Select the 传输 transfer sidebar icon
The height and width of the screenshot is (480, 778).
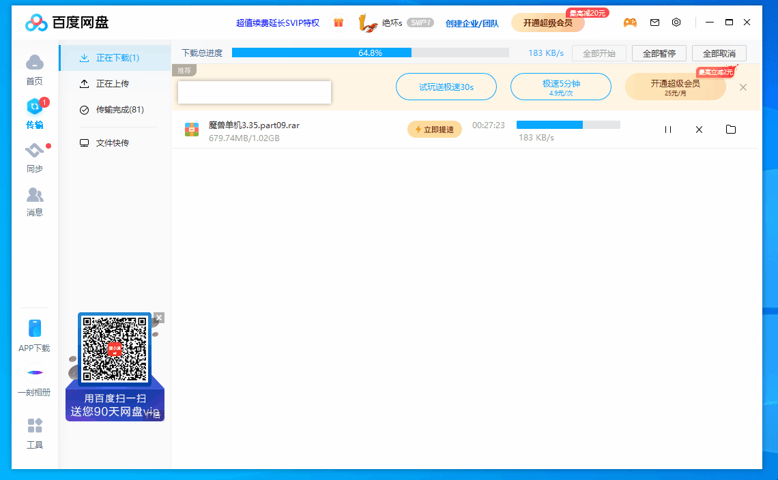coord(34,113)
